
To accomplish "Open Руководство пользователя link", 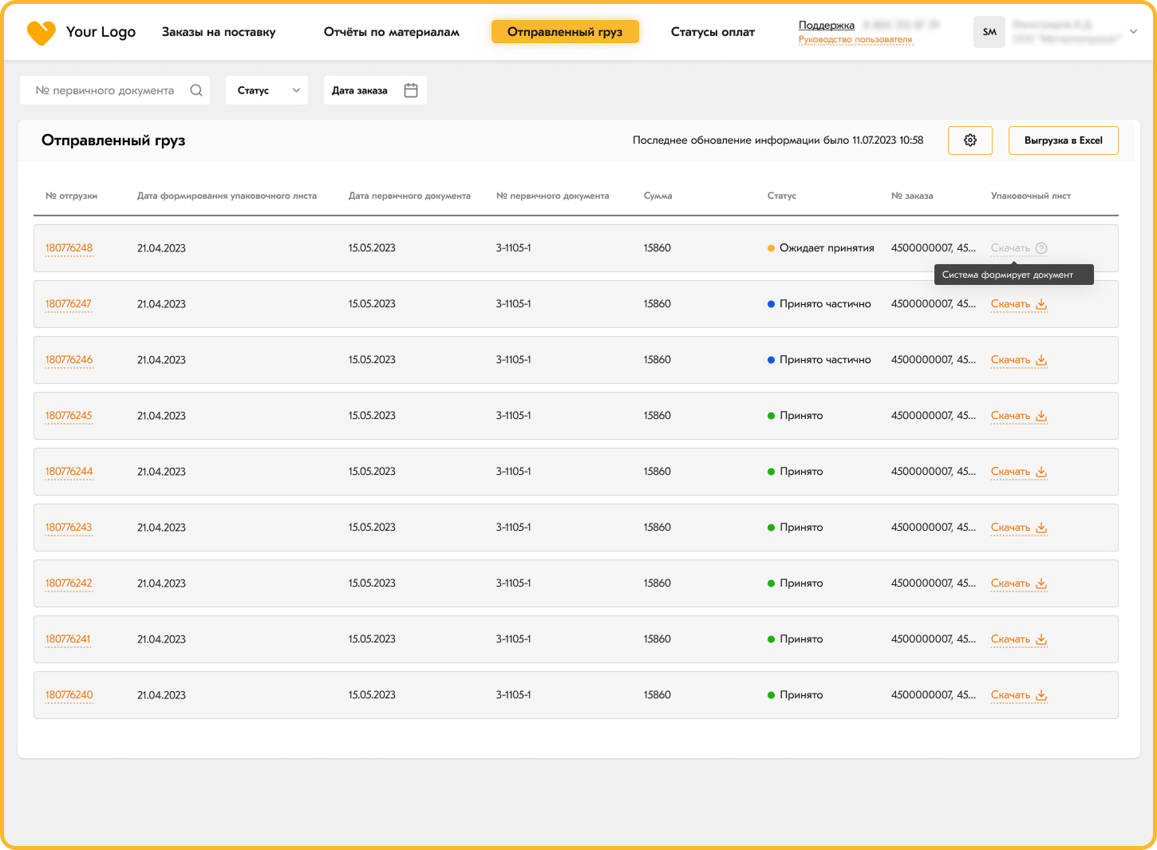I will tap(855, 39).
